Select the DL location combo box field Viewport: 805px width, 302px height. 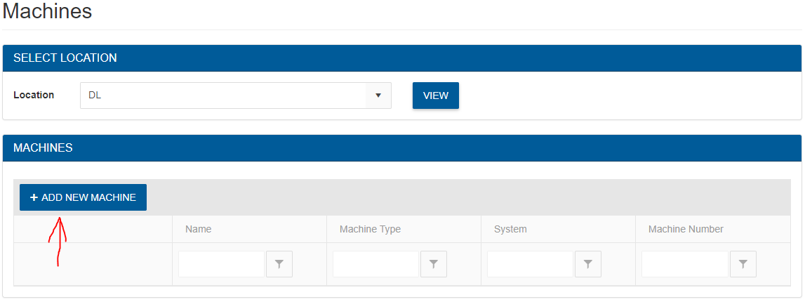223,96
